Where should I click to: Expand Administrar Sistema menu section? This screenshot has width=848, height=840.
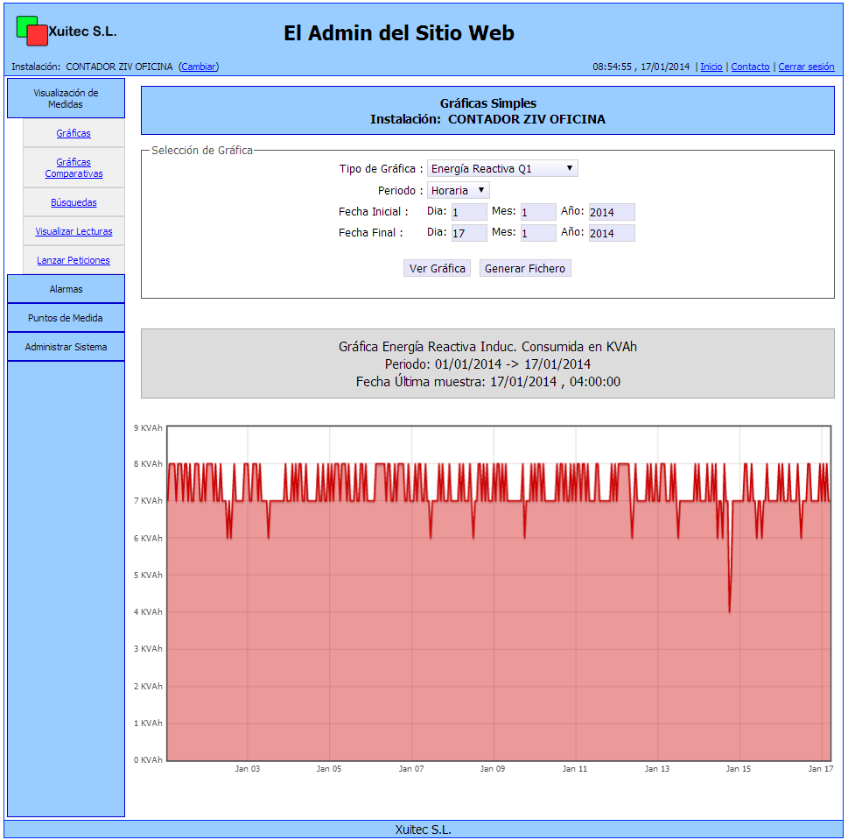[x=66, y=347]
